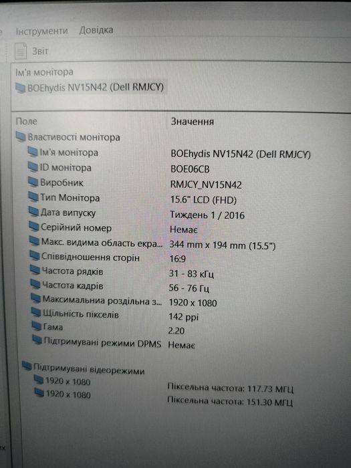The width and height of the screenshot is (351, 468).
Task: Select the Тип Монітора field label
Action: tap(70, 198)
